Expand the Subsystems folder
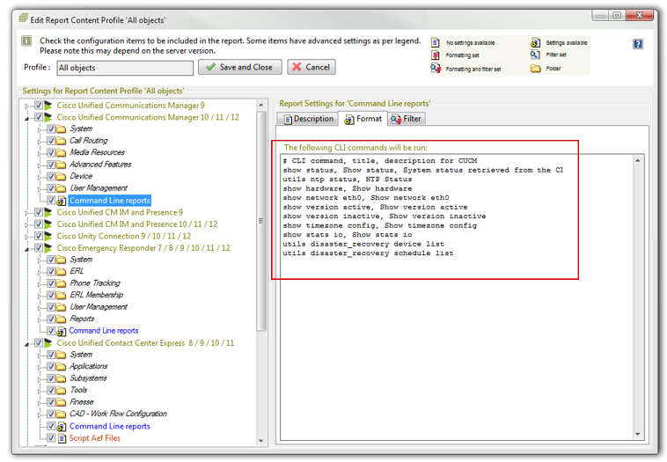The width and height of the screenshot is (667, 462). (39, 379)
